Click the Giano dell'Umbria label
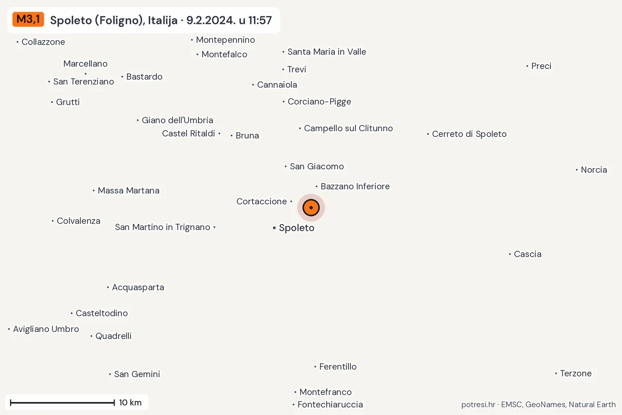 (178, 120)
